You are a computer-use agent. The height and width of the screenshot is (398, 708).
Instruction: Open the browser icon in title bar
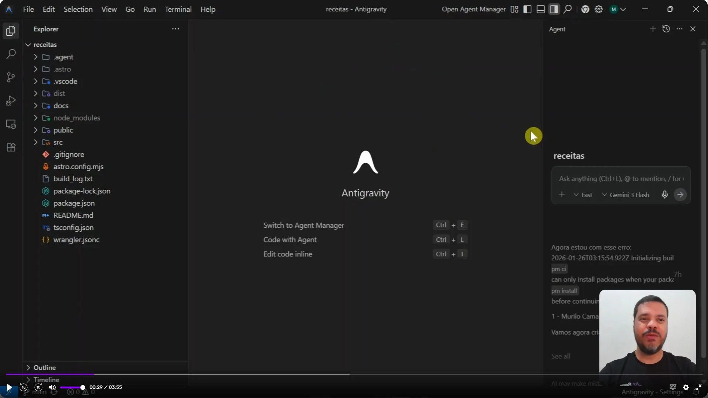point(585,9)
